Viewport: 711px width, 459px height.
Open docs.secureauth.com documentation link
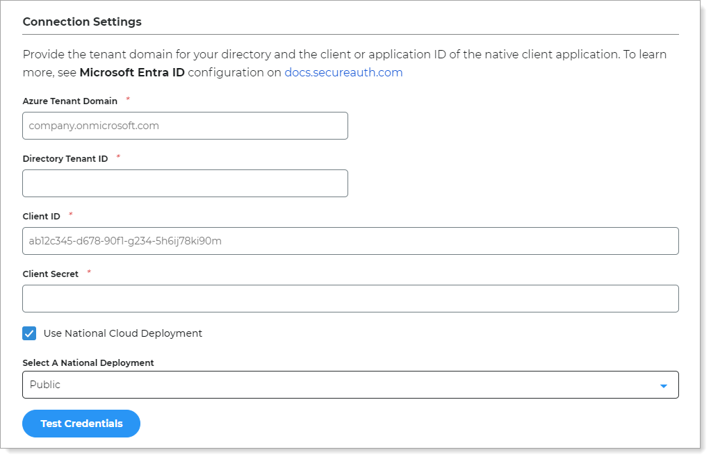(342, 72)
